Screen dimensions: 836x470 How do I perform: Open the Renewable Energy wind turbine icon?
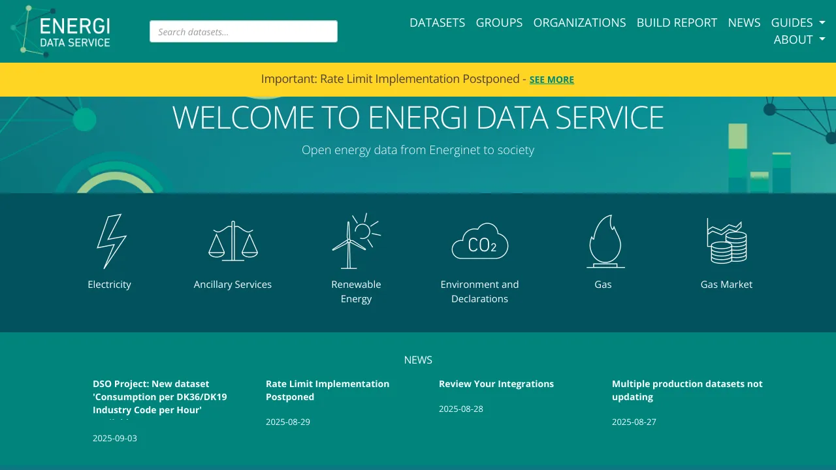(x=356, y=241)
